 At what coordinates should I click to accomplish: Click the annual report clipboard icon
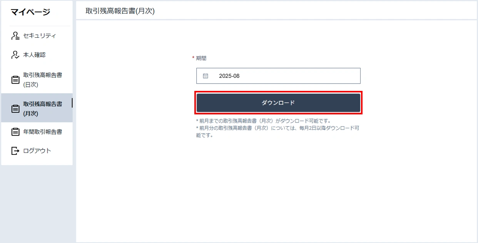tap(15, 132)
